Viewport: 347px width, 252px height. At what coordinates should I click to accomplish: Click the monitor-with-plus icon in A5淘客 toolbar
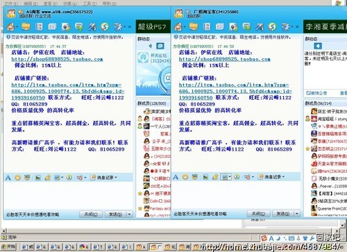[x=79, y=27]
